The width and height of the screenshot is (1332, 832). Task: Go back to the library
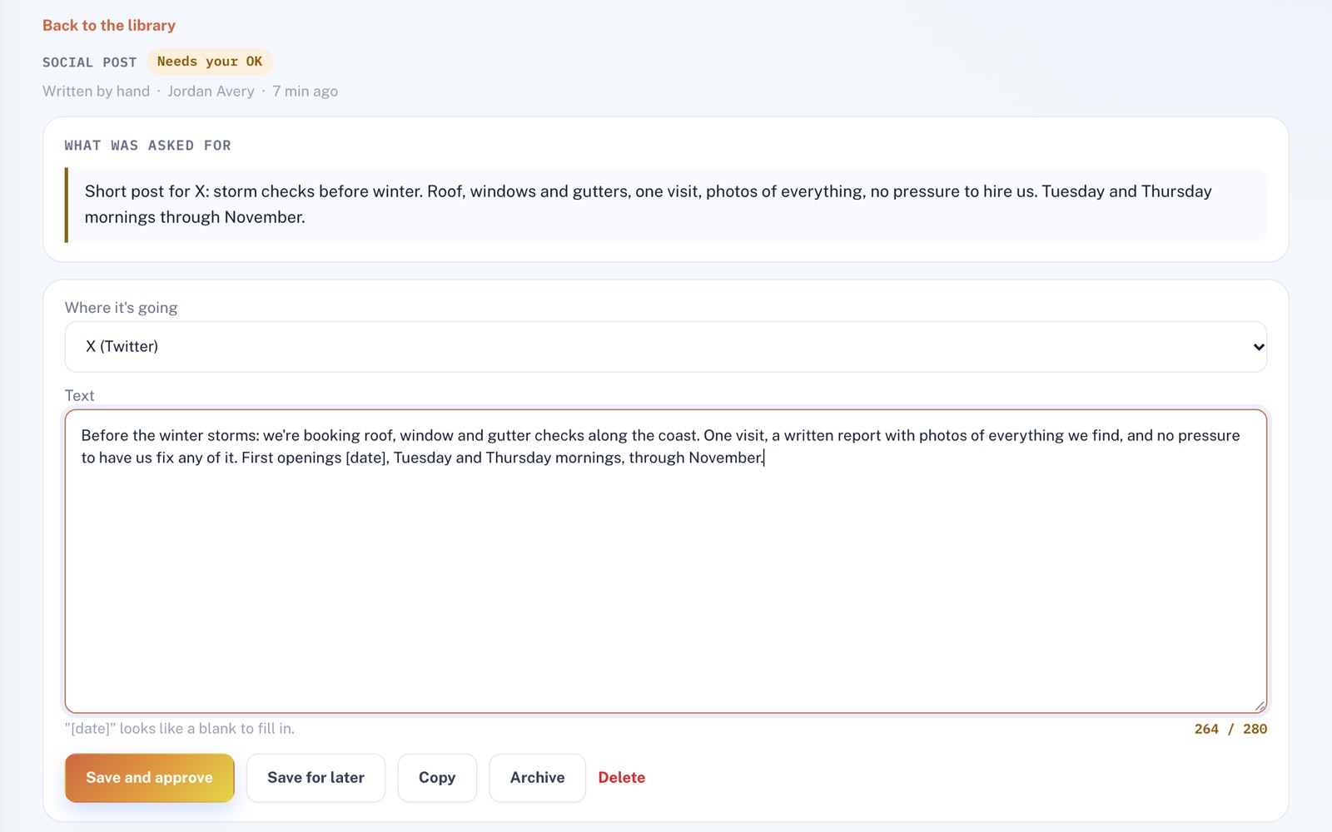pos(109,25)
